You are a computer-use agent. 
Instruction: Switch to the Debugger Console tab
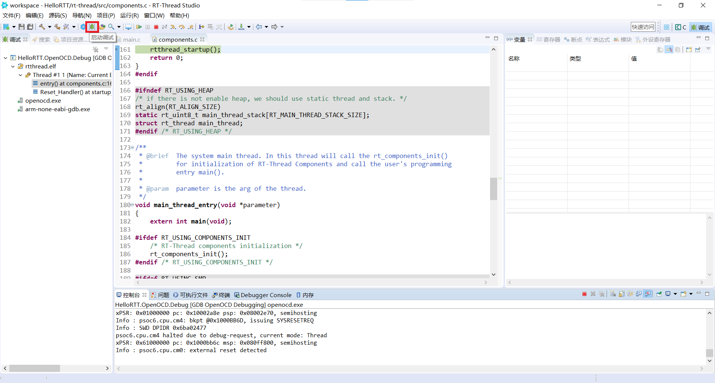[x=263, y=295]
